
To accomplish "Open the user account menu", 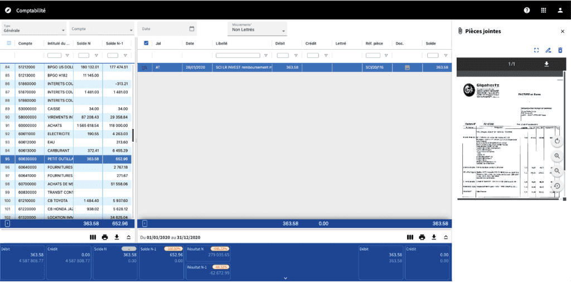I will click(x=560, y=10).
